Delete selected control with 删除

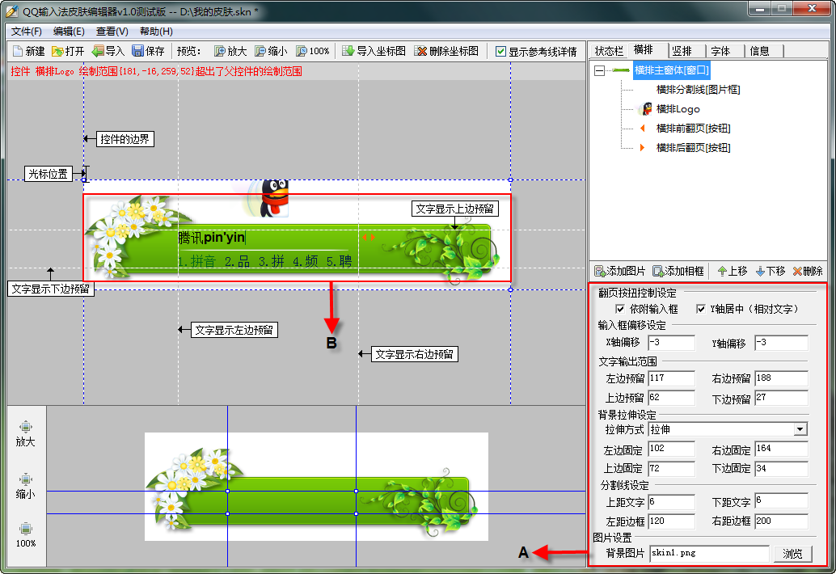[808, 272]
